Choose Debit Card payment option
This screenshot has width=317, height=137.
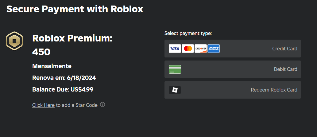point(285,69)
